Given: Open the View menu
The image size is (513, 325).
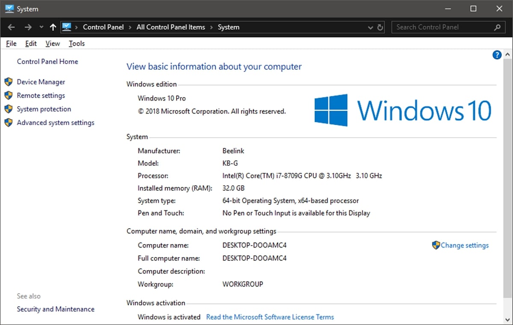Looking at the screenshot, I should [53, 43].
